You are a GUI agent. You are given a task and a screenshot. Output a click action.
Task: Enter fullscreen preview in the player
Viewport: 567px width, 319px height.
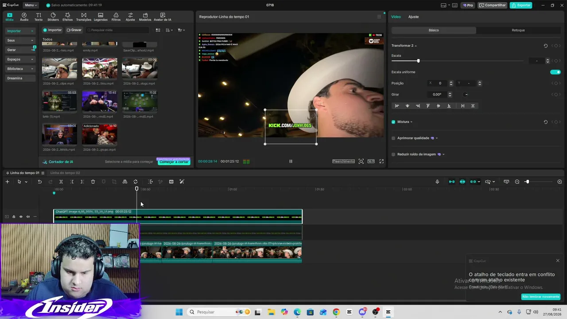[381, 161]
